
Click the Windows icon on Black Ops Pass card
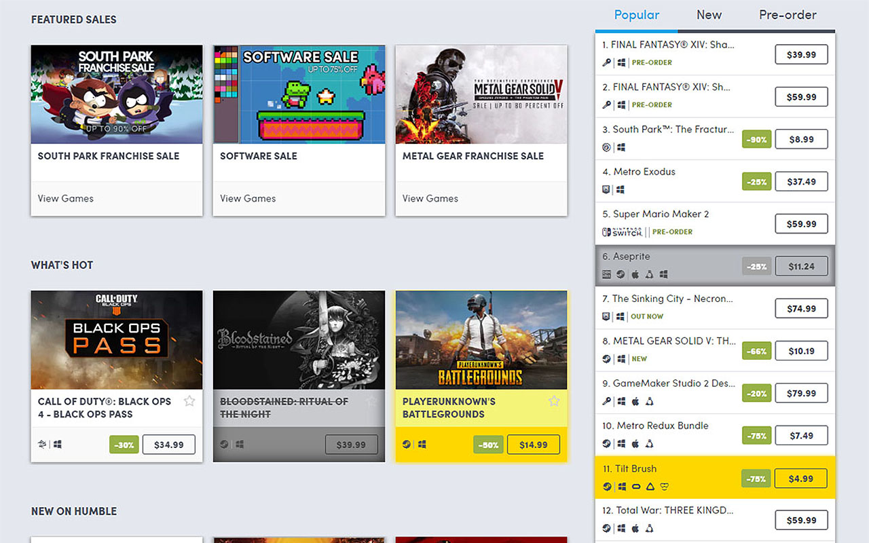[x=58, y=445]
